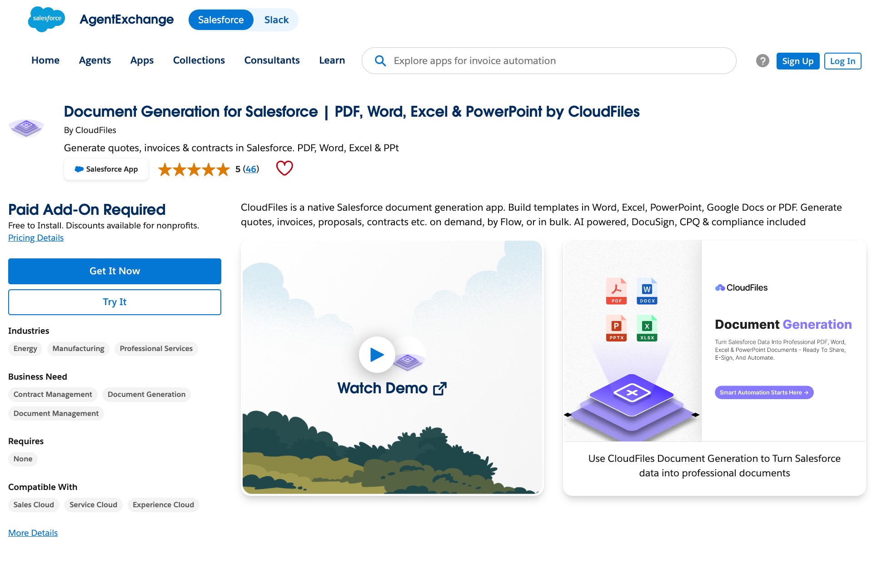Image resolution: width=887 pixels, height=564 pixels.
Task: Click the Try It button
Action: coord(115,302)
